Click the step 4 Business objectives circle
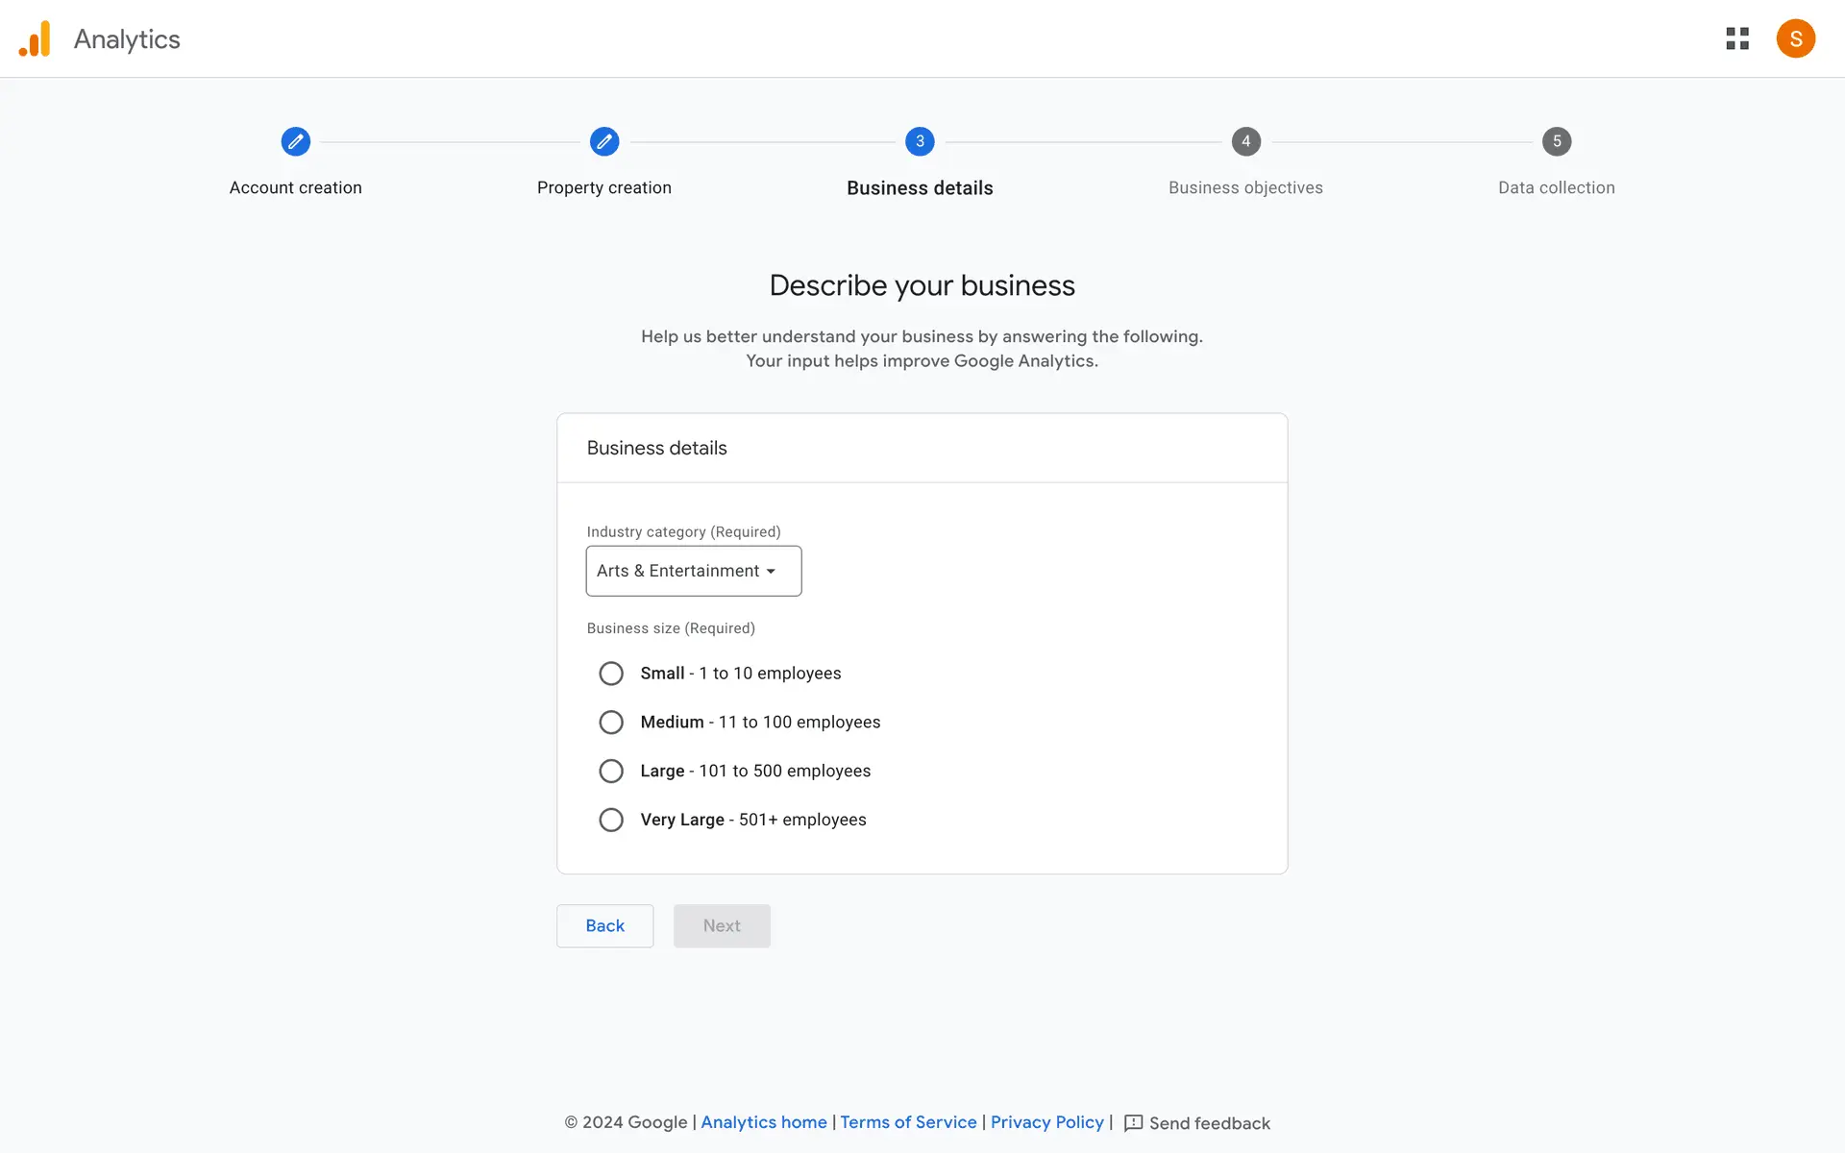This screenshot has height=1153, width=1845. point(1245,141)
